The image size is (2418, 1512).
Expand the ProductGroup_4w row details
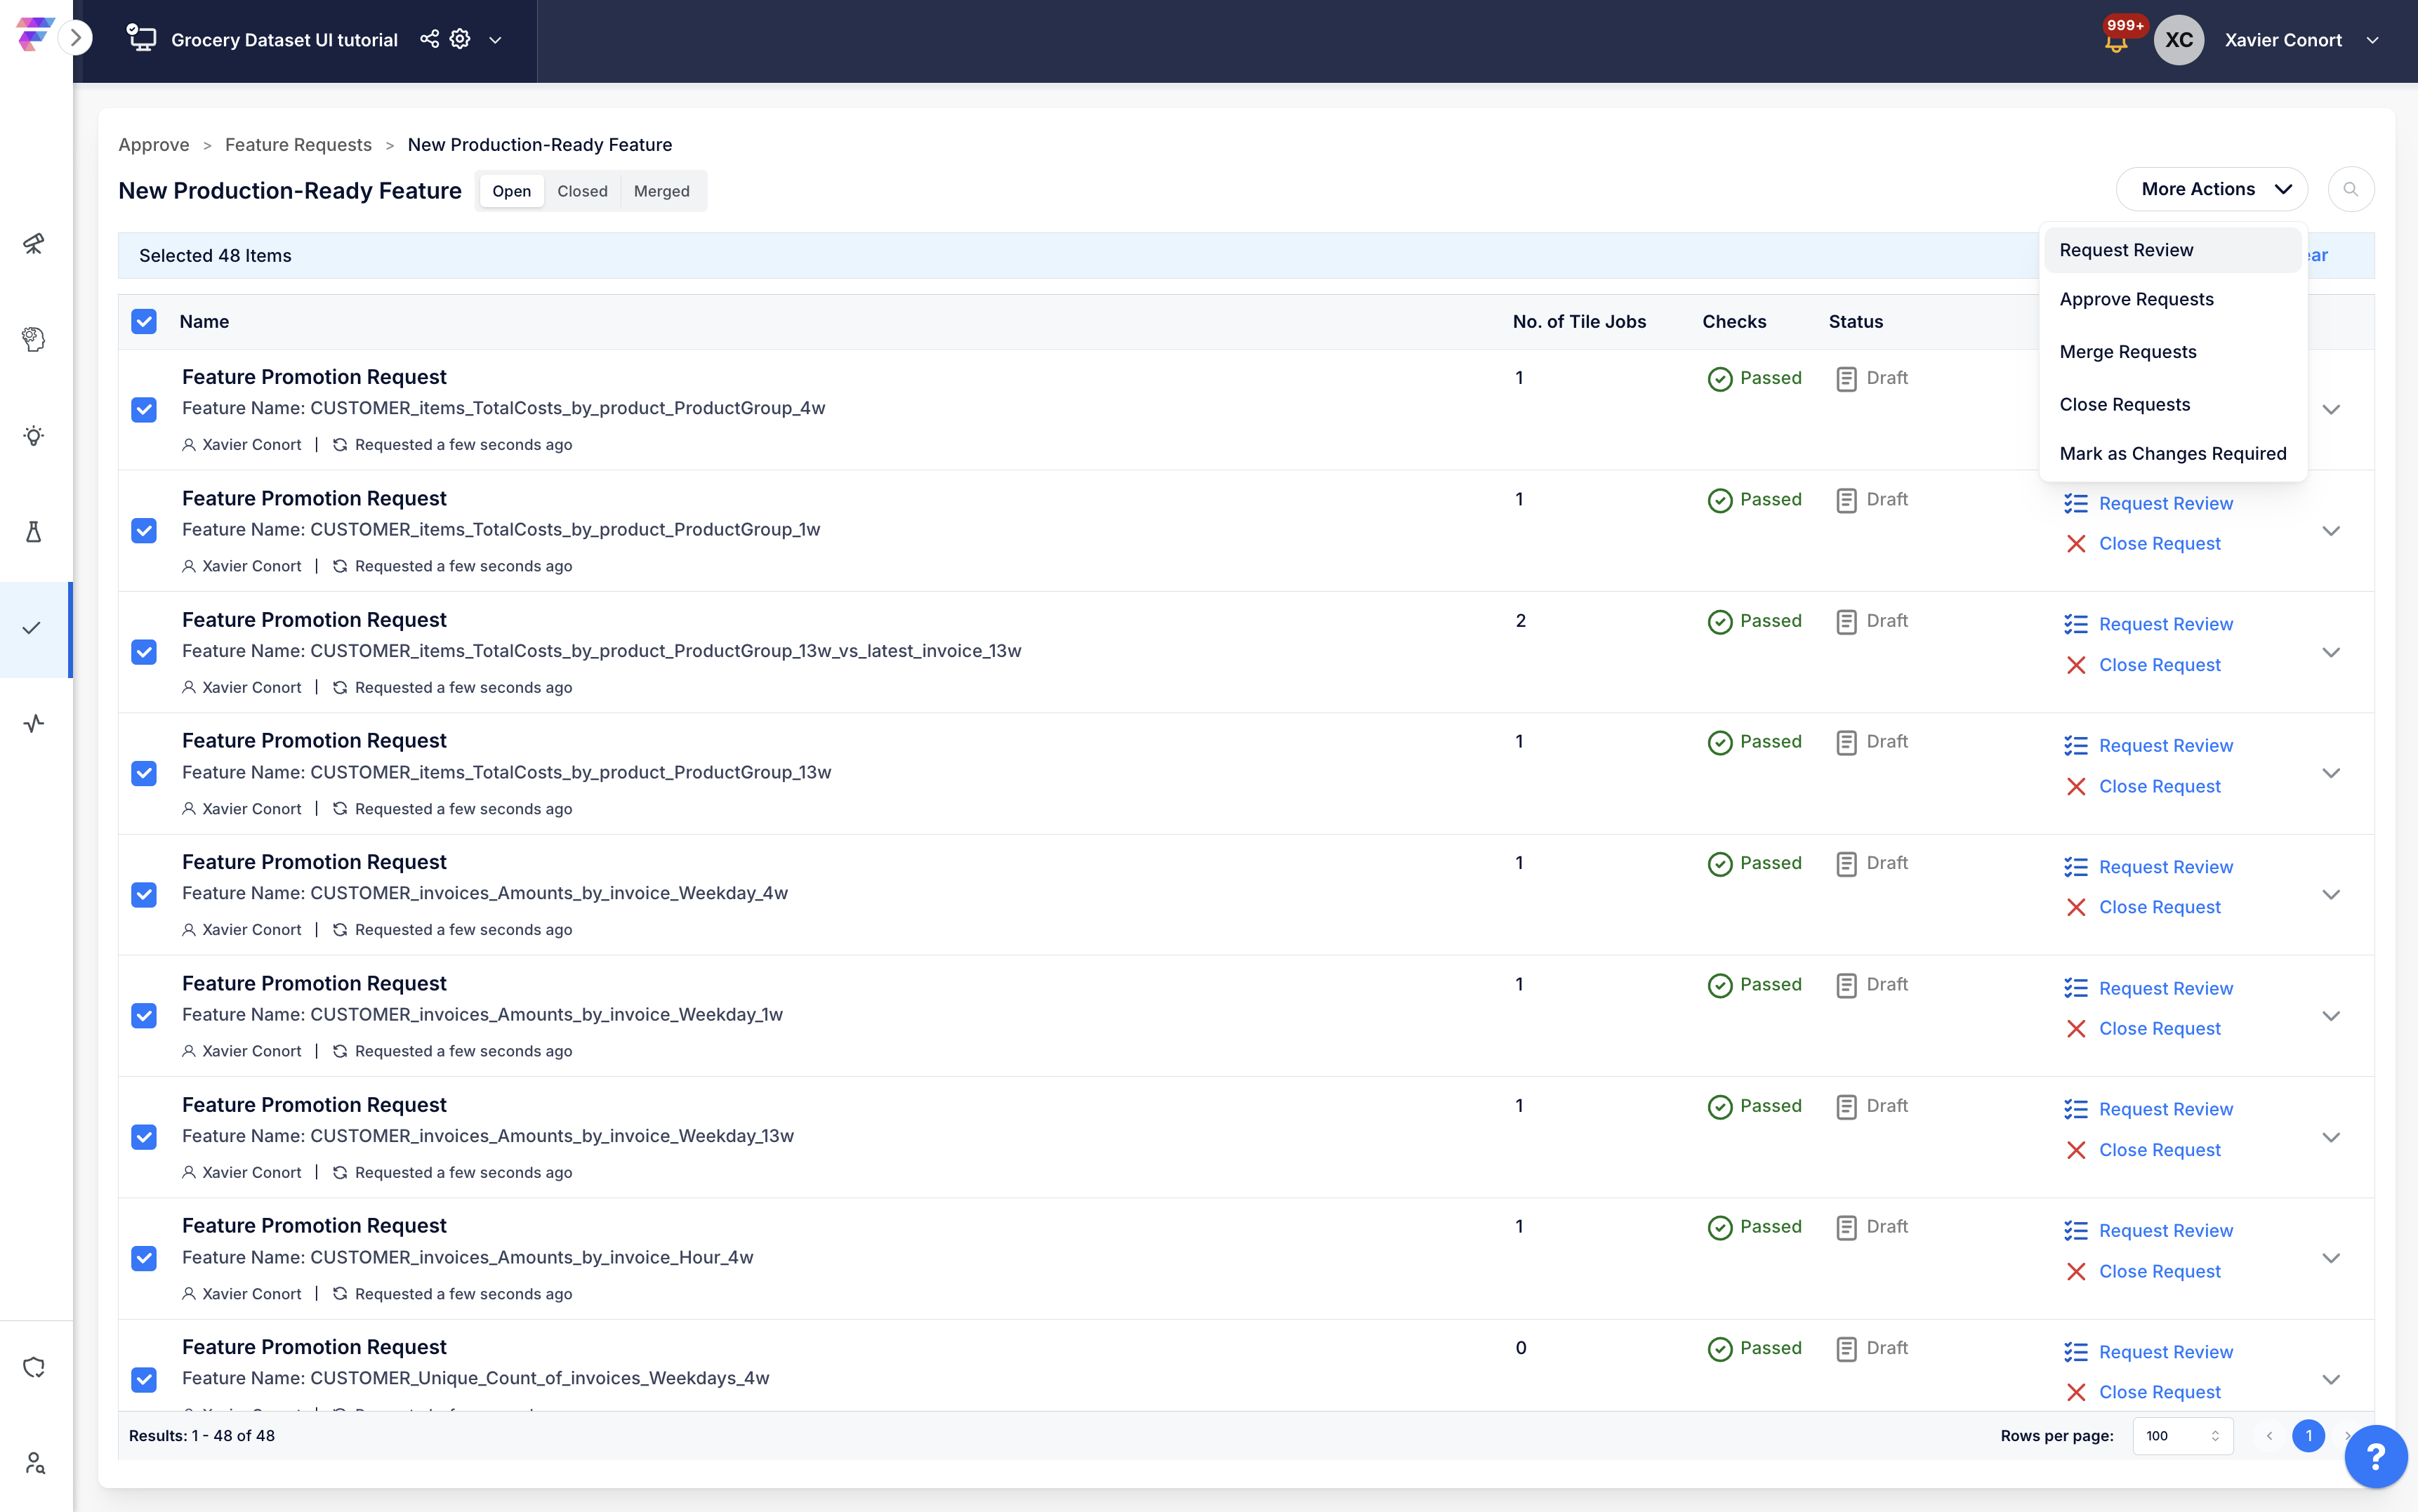pyautogui.click(x=2331, y=409)
